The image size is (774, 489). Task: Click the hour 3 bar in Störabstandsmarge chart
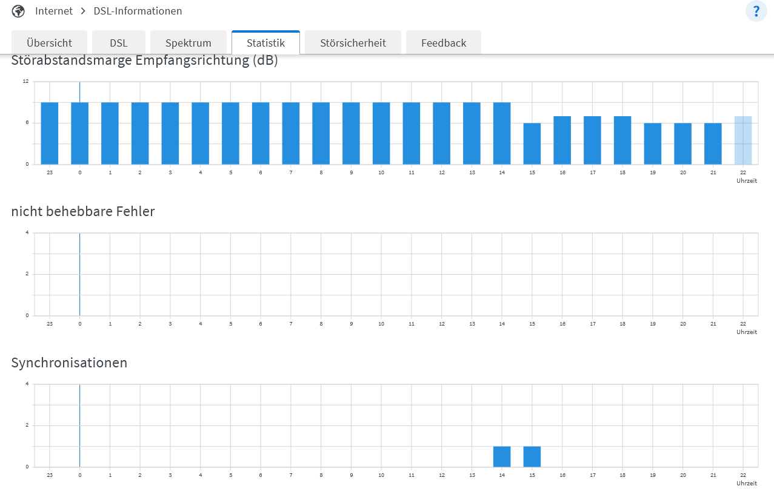[x=170, y=133]
